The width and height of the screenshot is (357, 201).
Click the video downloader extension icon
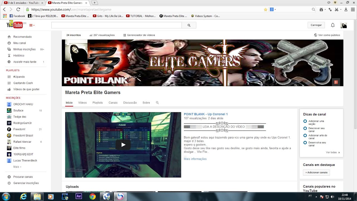pyautogui.click(x=321, y=9)
